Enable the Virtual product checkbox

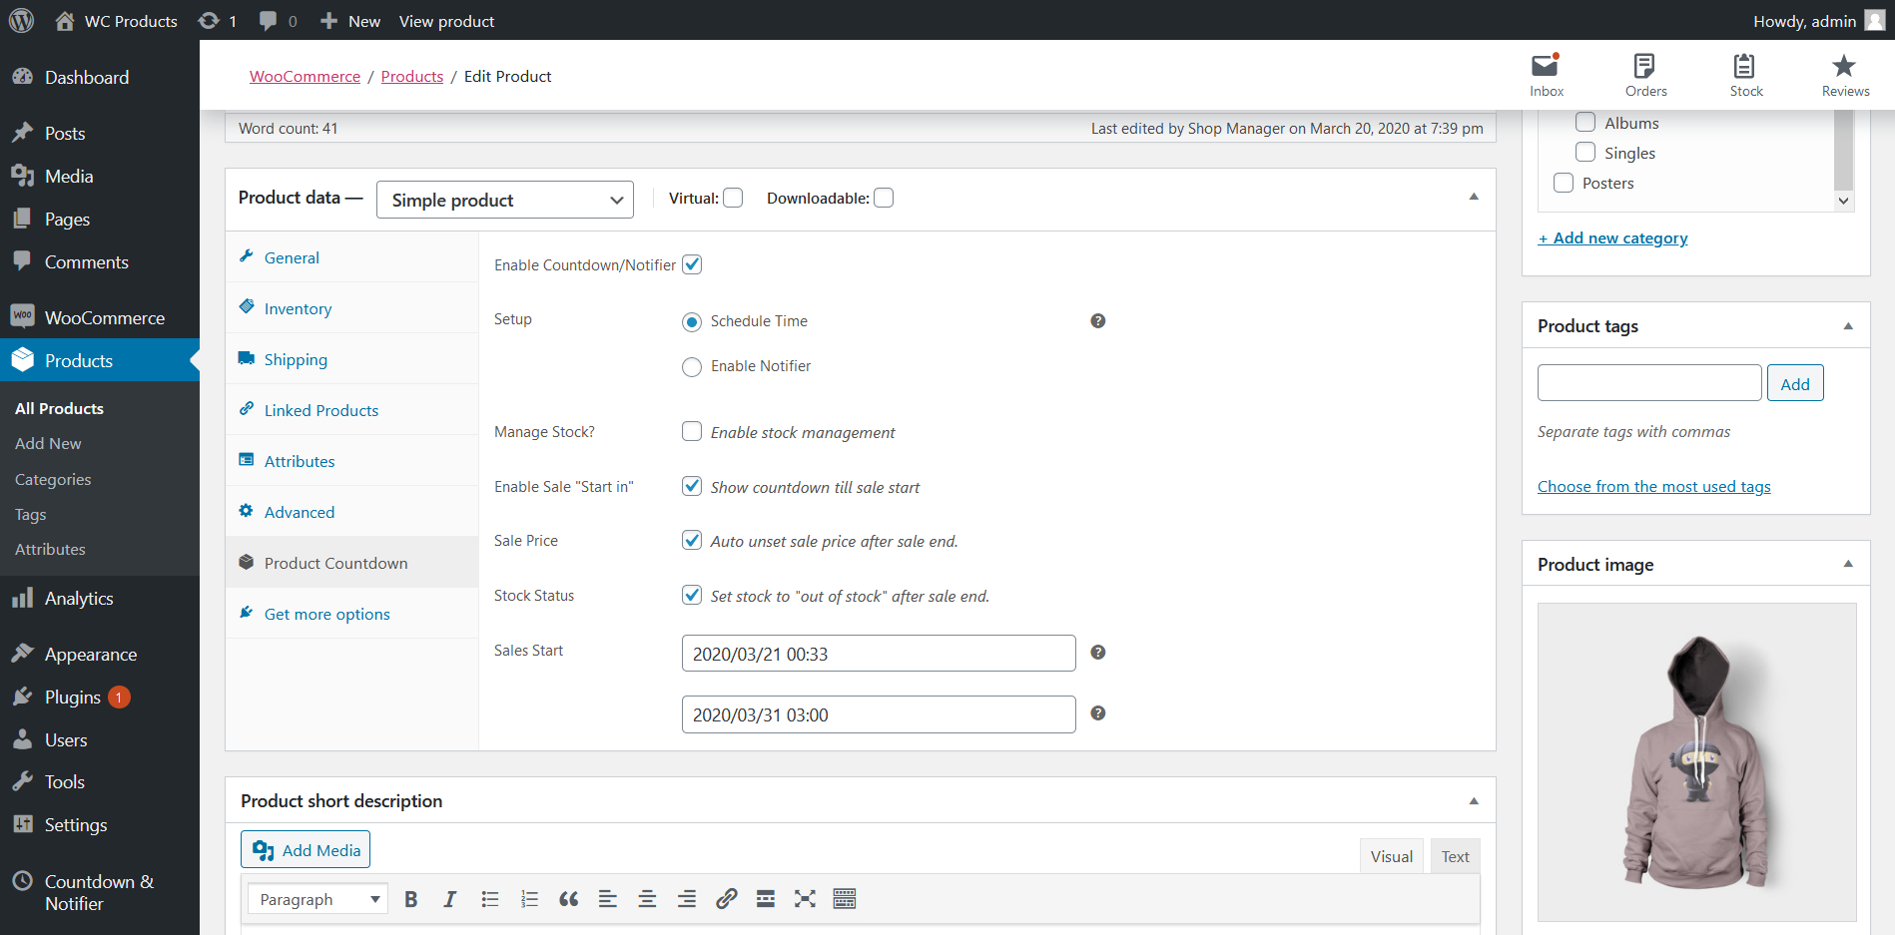click(733, 198)
